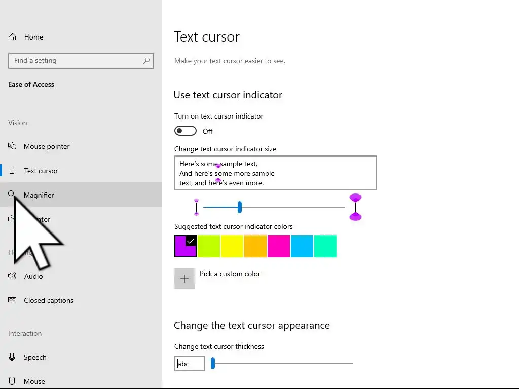Screen dimensions: 519x389
Task: Choose the lime green indicator color
Action: (208, 246)
